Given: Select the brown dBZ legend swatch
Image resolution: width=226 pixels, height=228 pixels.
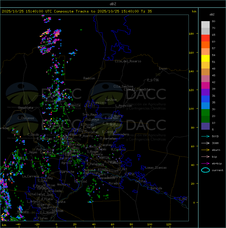Looking at the screenshot, I should (x=205, y=72).
